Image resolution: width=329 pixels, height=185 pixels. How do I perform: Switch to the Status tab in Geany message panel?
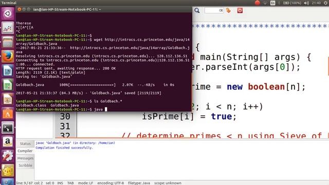pos(25,144)
